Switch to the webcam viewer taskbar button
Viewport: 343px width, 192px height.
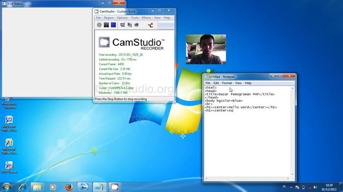click(x=84, y=187)
